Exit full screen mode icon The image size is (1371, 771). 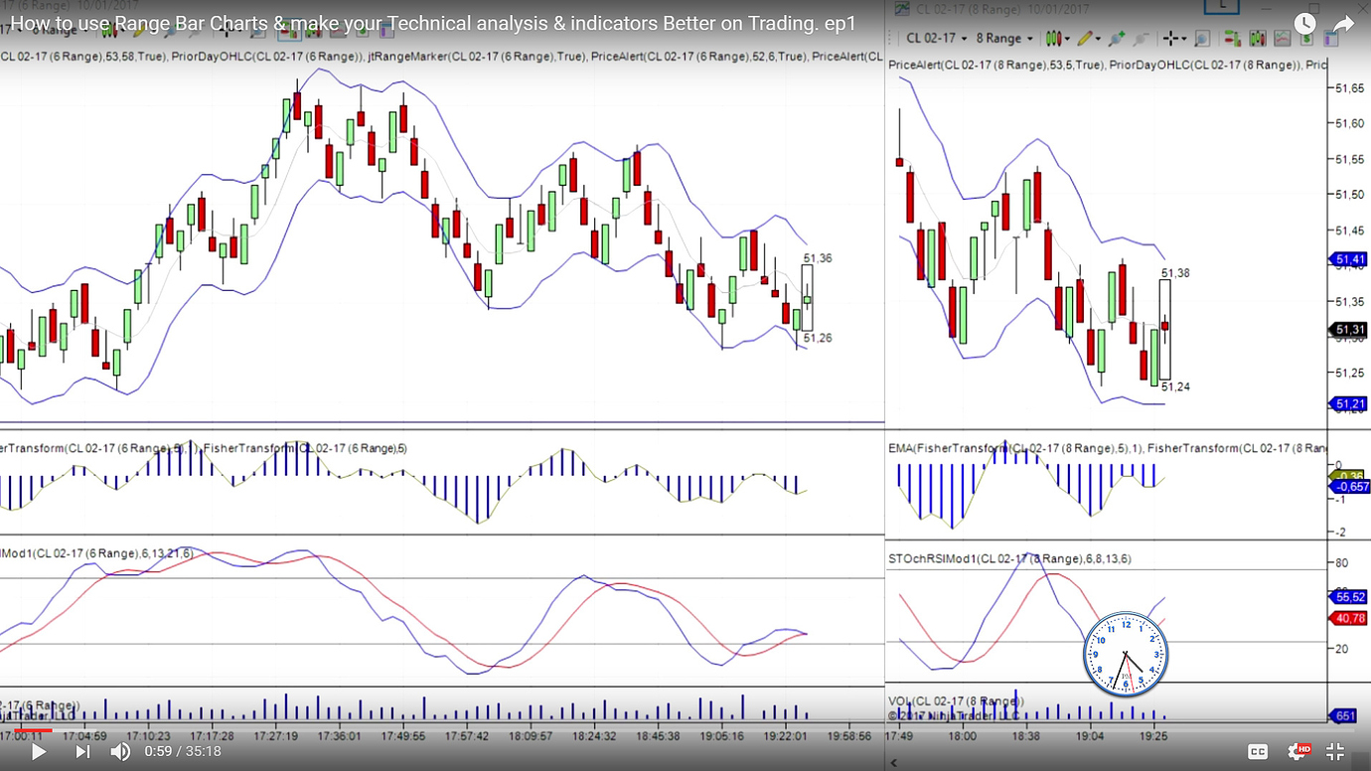[x=1336, y=751]
